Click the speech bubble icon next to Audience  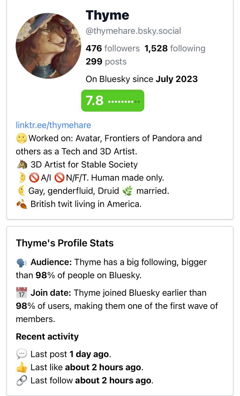(20, 262)
